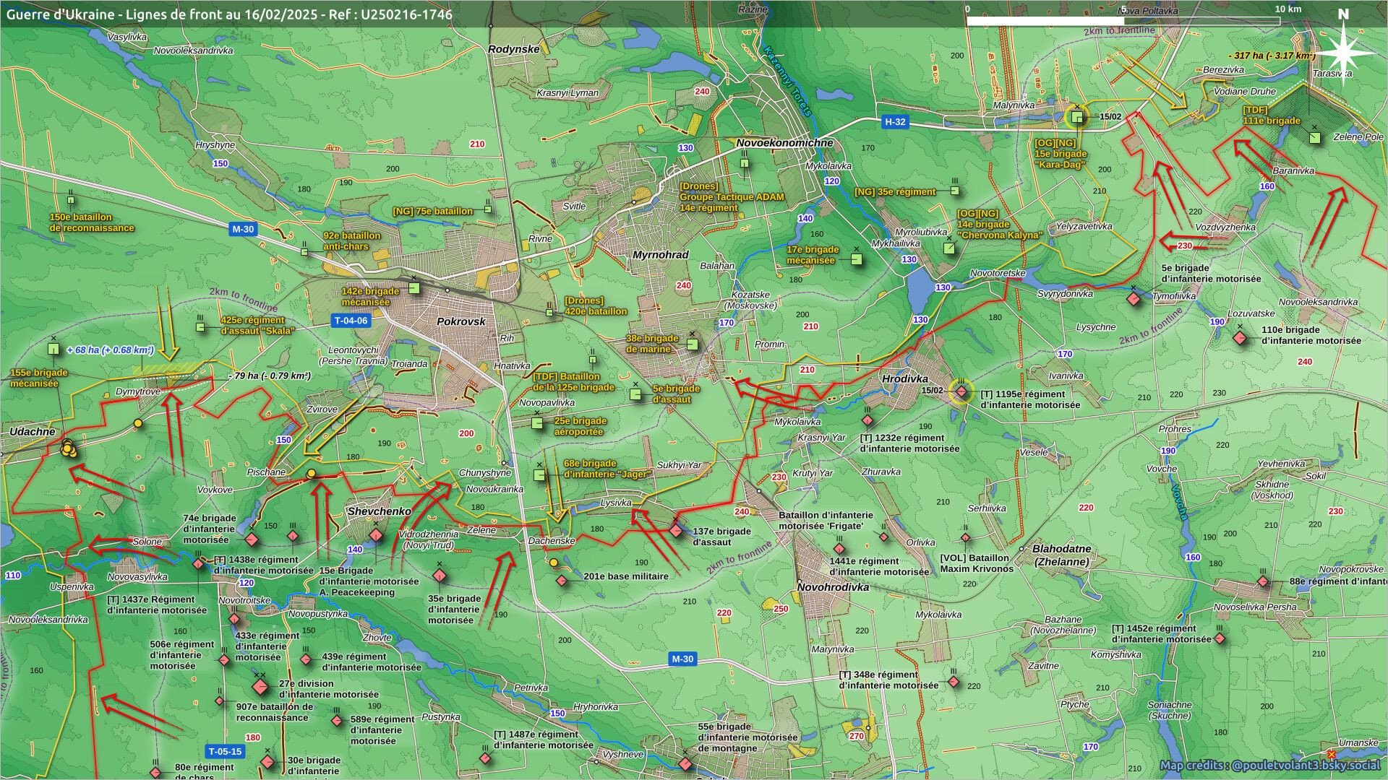Select the 27e division red diamond marker

[x=260, y=686]
